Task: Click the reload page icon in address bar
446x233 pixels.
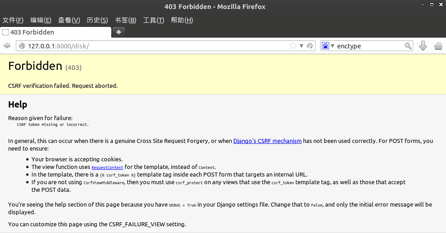Action: tap(310, 46)
